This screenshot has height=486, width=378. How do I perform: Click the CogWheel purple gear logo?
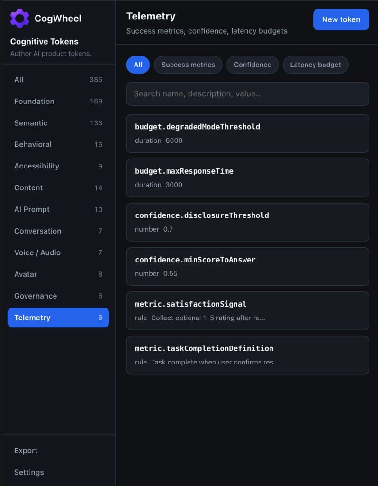pos(19,19)
